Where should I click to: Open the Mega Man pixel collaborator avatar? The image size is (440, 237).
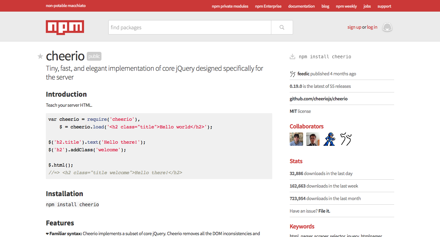(x=329, y=139)
